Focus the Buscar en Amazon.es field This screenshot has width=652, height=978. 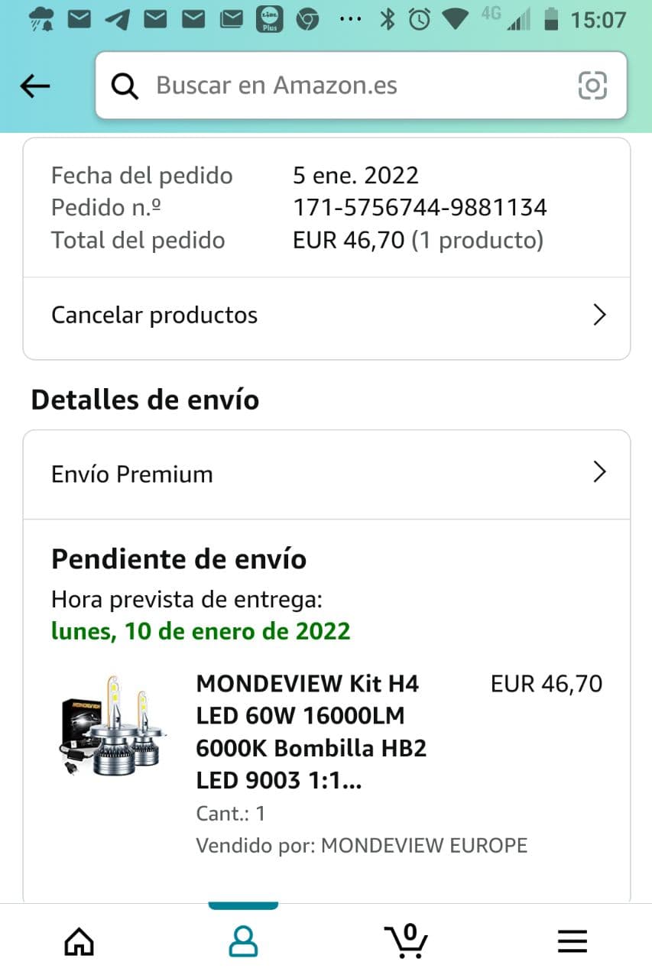pyautogui.click(x=344, y=86)
